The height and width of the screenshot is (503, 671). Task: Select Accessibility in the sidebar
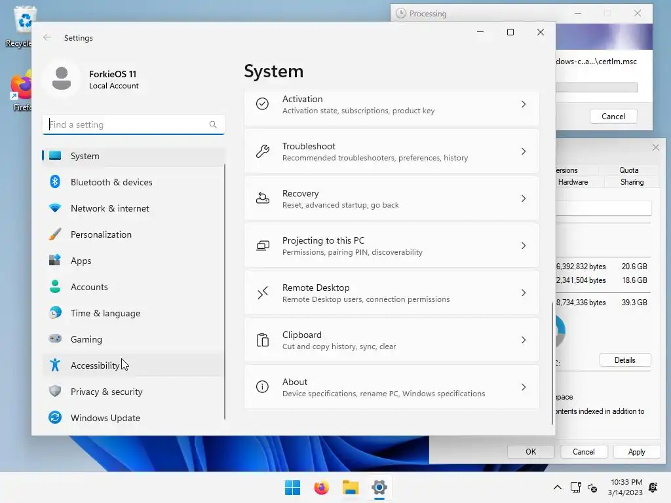(134, 365)
